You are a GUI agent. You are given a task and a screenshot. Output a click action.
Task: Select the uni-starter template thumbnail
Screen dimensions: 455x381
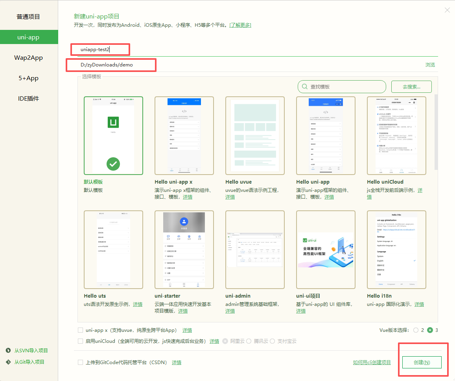click(184, 250)
